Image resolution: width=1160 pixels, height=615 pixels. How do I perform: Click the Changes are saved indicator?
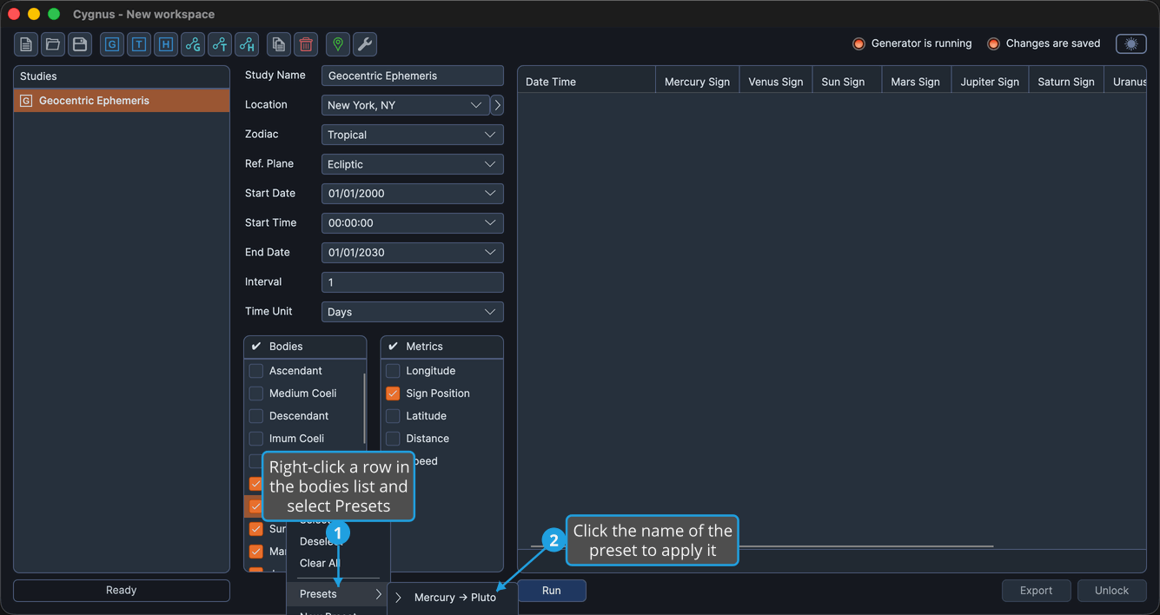tap(1044, 43)
